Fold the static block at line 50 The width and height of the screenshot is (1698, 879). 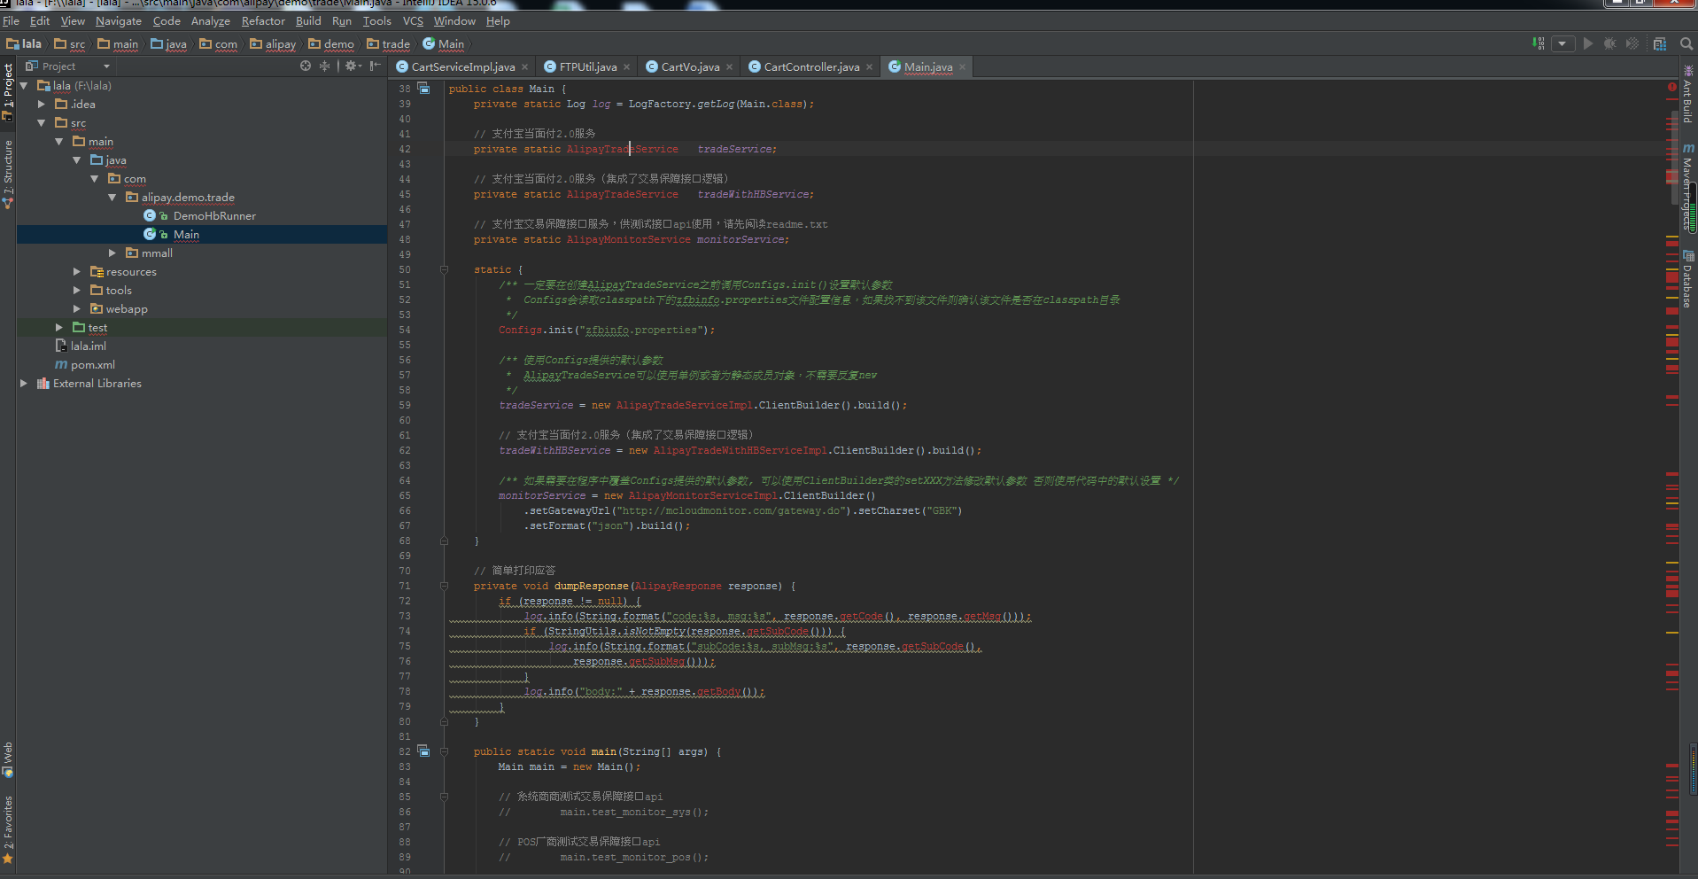point(445,269)
